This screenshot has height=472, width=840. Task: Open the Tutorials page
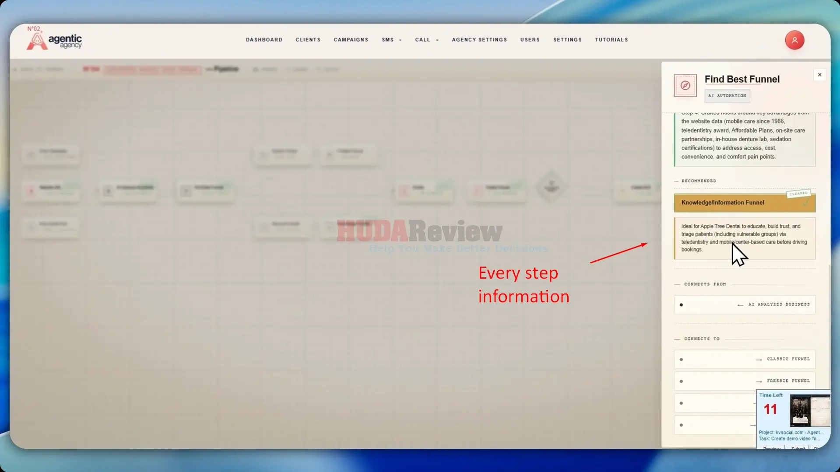point(611,40)
